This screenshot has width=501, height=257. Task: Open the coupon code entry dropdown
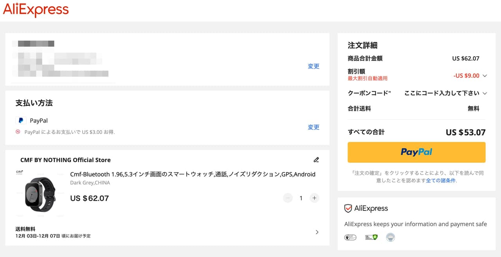485,93
